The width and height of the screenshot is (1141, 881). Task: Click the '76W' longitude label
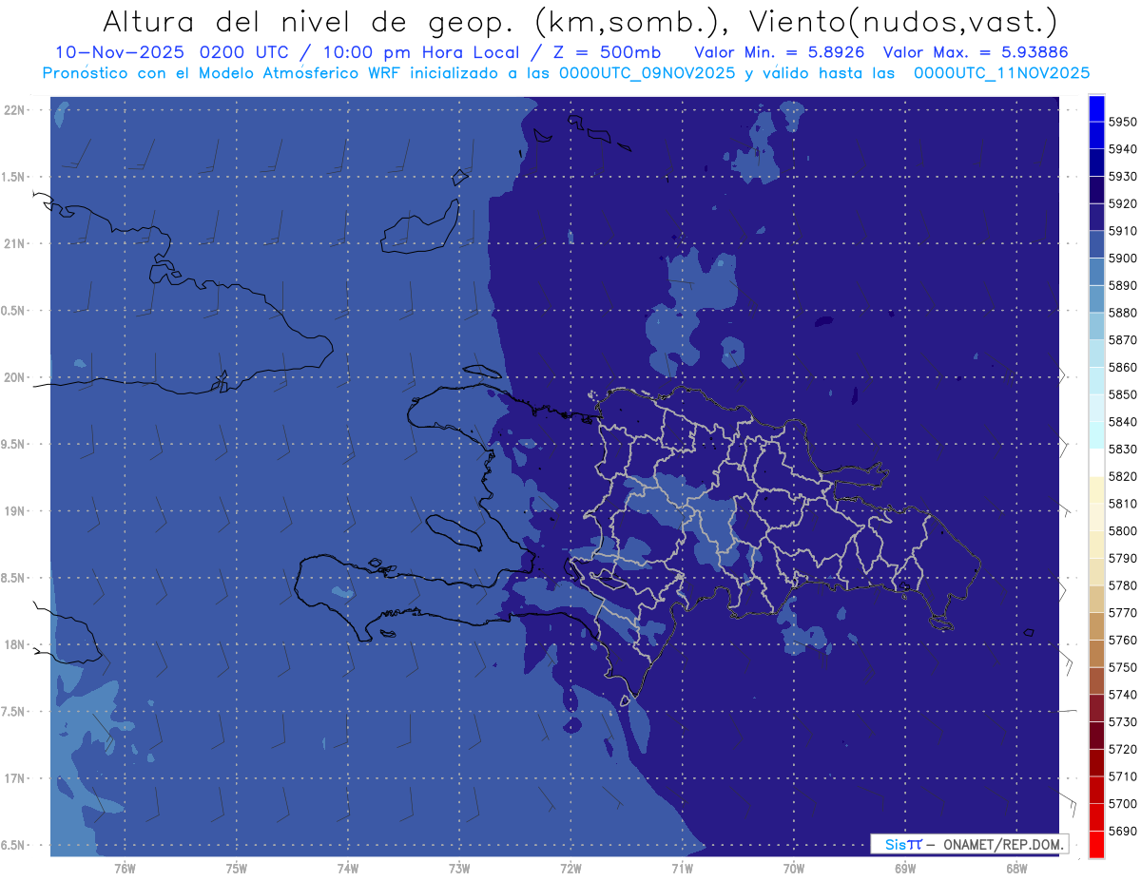pyautogui.click(x=126, y=869)
